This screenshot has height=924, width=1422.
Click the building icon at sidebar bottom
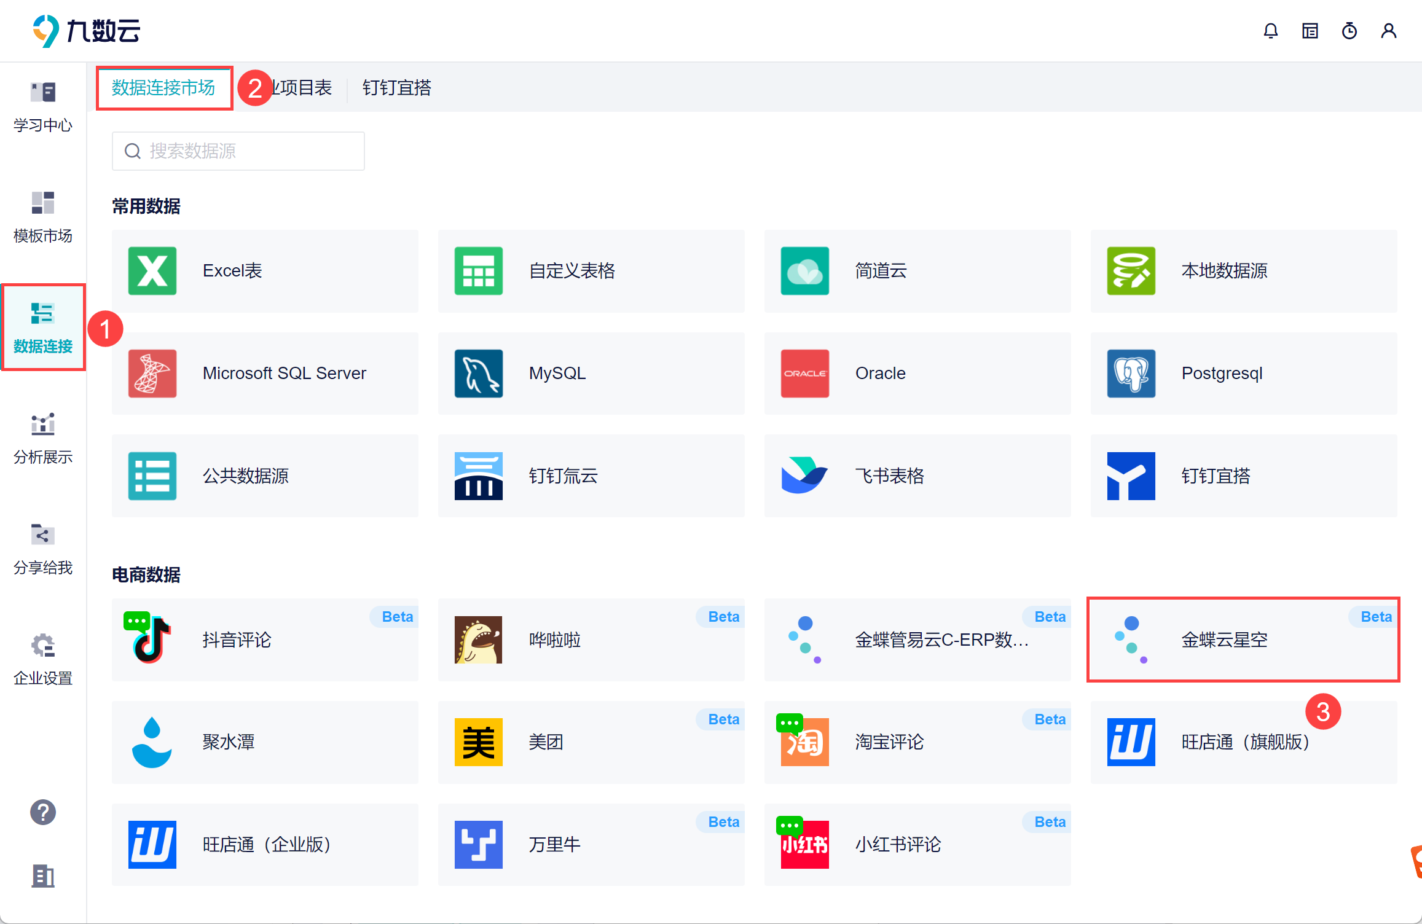43,876
